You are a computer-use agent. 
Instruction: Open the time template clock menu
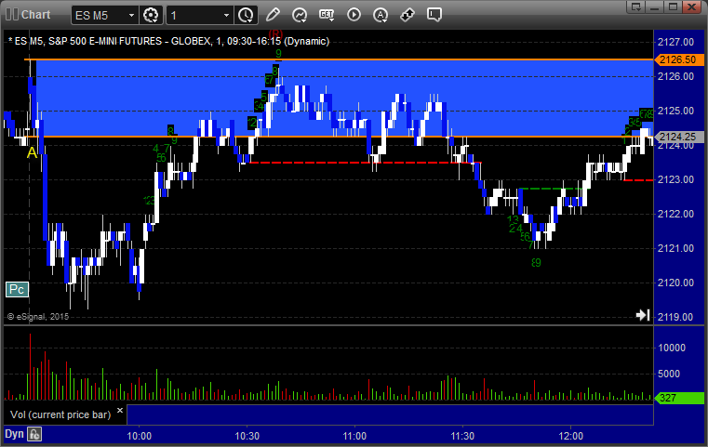(x=247, y=15)
